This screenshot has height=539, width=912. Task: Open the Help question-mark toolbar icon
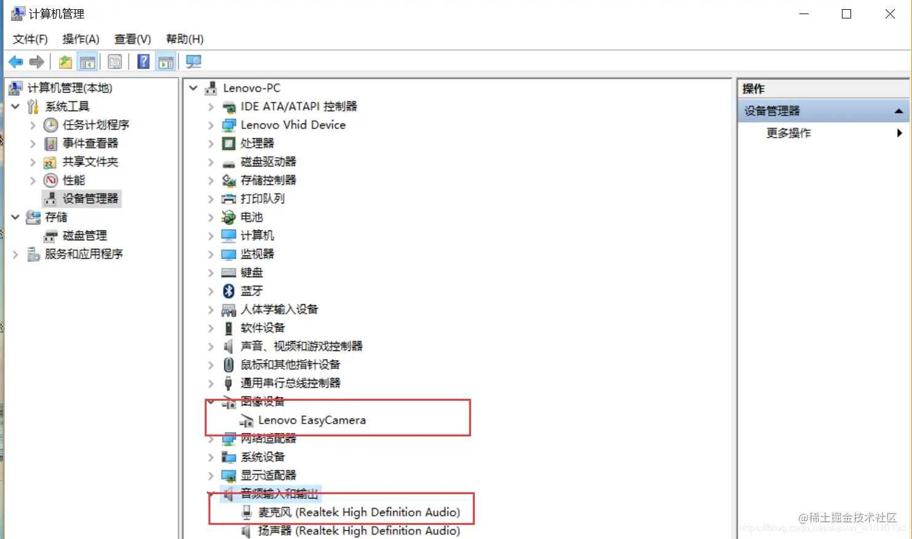coord(143,61)
